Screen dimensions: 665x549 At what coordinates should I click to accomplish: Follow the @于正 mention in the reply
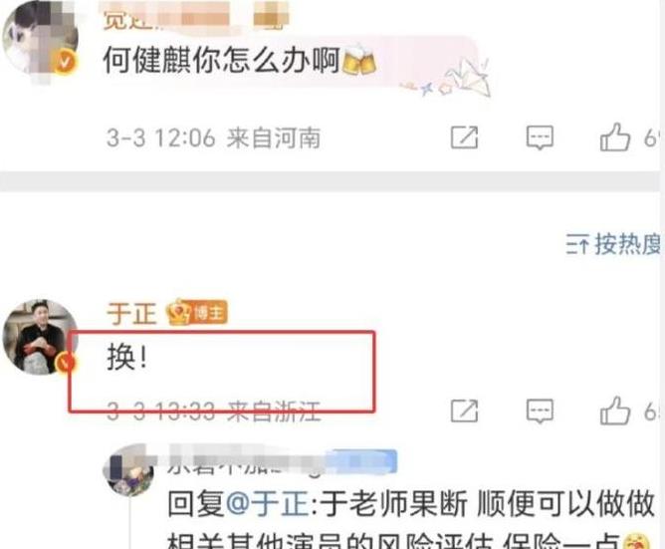pos(268,503)
